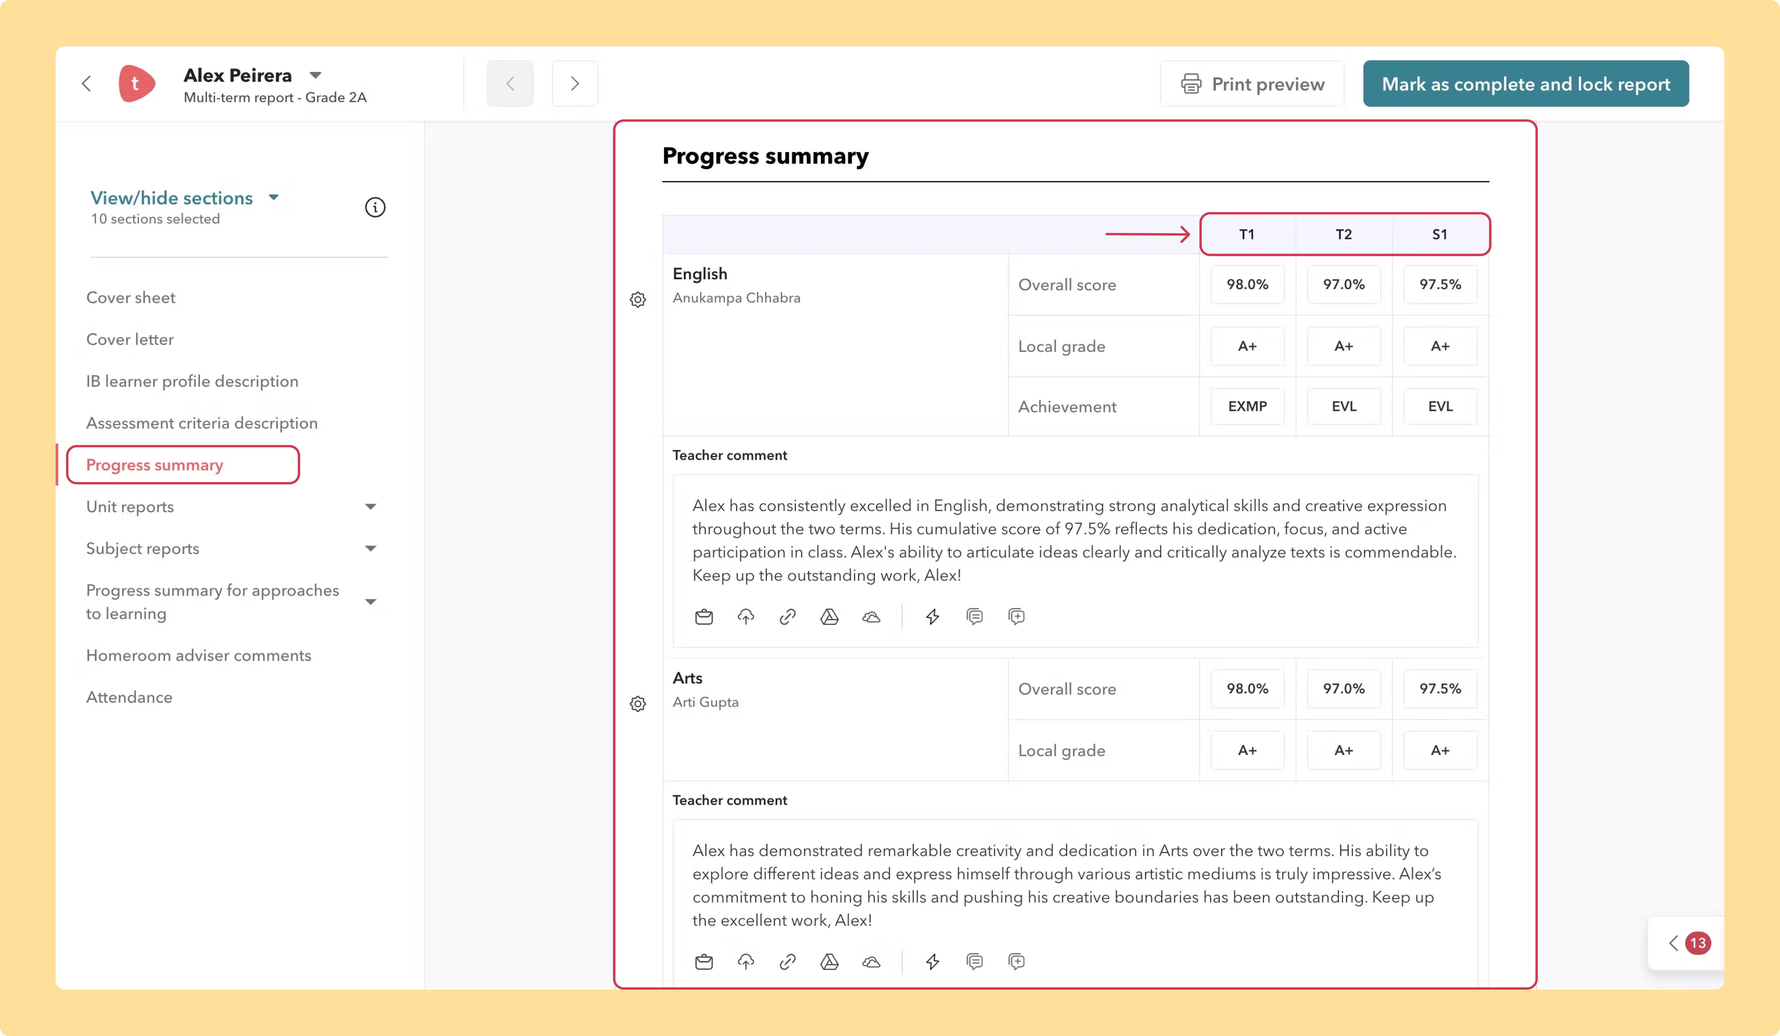Click the teacher name Arti Gupta
This screenshot has height=1036, width=1780.
[706, 702]
